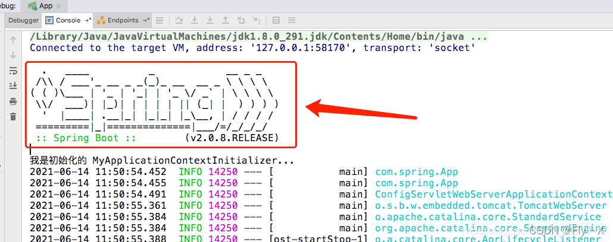Open the Evaluate Expression calculator icon
The width and height of the screenshot is (613, 242).
click(x=276, y=20)
